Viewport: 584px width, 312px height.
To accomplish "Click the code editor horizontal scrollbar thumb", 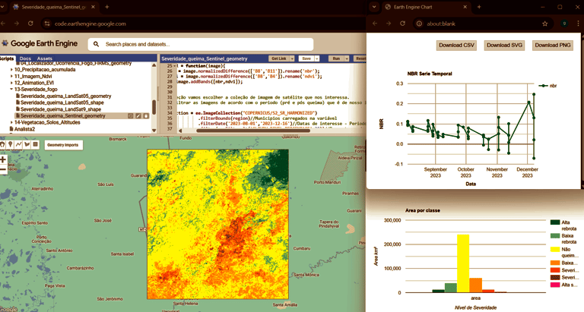I will coord(253,131).
